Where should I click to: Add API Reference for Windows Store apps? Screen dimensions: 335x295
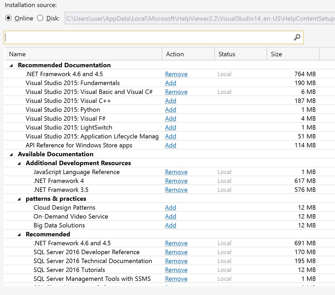point(171,145)
